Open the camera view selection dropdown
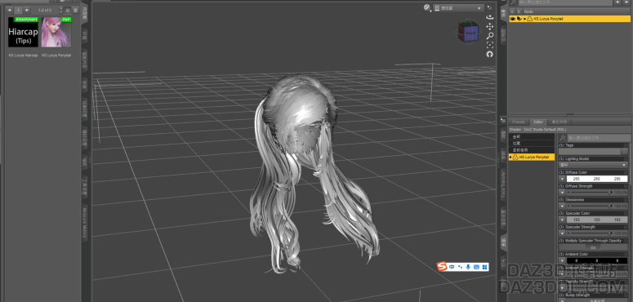Screen dimensions: 633x302 458,7
